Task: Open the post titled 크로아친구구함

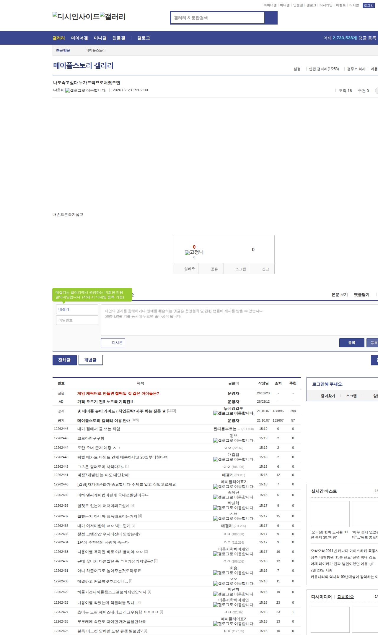Action: pyautogui.click(x=91, y=438)
